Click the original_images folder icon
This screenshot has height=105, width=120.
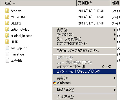click(7, 36)
